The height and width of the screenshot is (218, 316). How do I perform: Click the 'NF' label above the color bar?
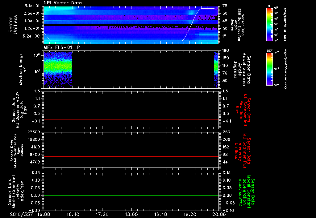coord(269,6)
